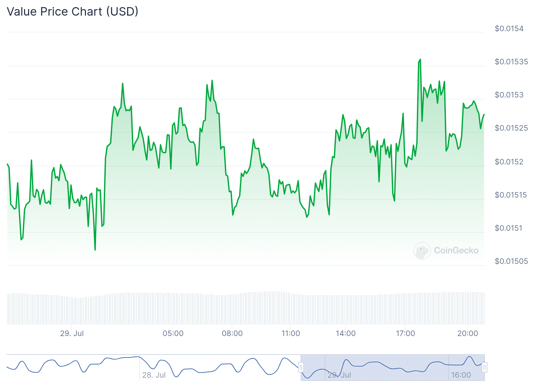This screenshot has width=535, height=390.
Task: Click the left navigator range handle
Action: [301, 368]
